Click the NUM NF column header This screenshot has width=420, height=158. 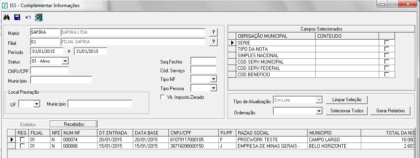[79, 133]
